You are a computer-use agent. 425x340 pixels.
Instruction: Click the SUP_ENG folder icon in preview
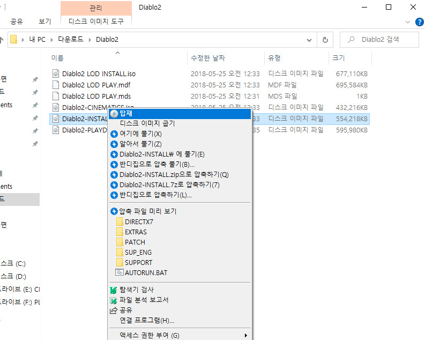coord(120,253)
